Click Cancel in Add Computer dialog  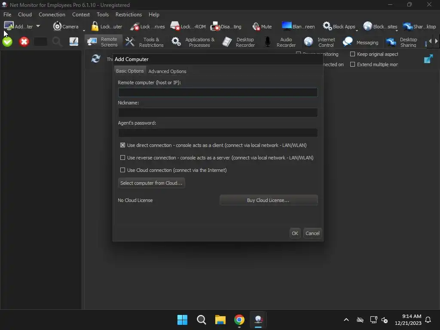point(312,233)
